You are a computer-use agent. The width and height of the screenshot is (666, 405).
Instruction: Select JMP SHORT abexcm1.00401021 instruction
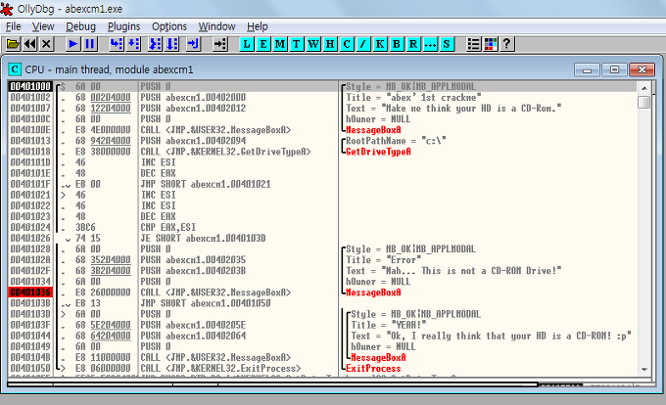206,184
